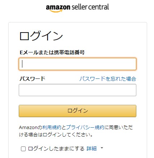Click the Eメールまたは携帯電話番号 field label
154x158 pixels.
pos(52,52)
